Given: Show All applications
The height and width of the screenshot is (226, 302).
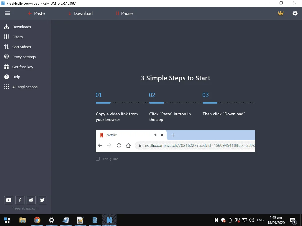Looking at the screenshot, I should (25, 87).
